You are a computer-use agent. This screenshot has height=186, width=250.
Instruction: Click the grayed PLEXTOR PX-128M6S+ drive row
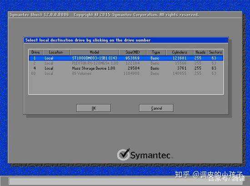click(x=126, y=64)
